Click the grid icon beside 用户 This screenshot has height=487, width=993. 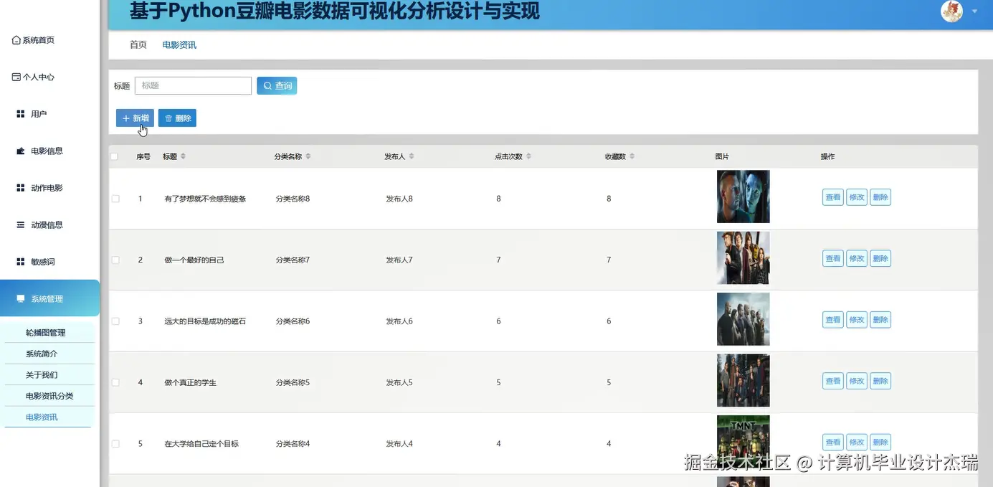pyautogui.click(x=21, y=114)
